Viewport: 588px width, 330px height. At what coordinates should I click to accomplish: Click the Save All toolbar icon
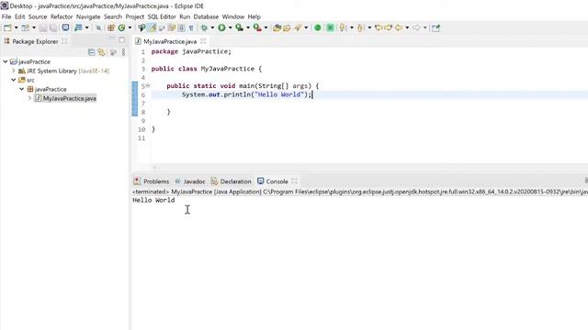click(x=53, y=27)
